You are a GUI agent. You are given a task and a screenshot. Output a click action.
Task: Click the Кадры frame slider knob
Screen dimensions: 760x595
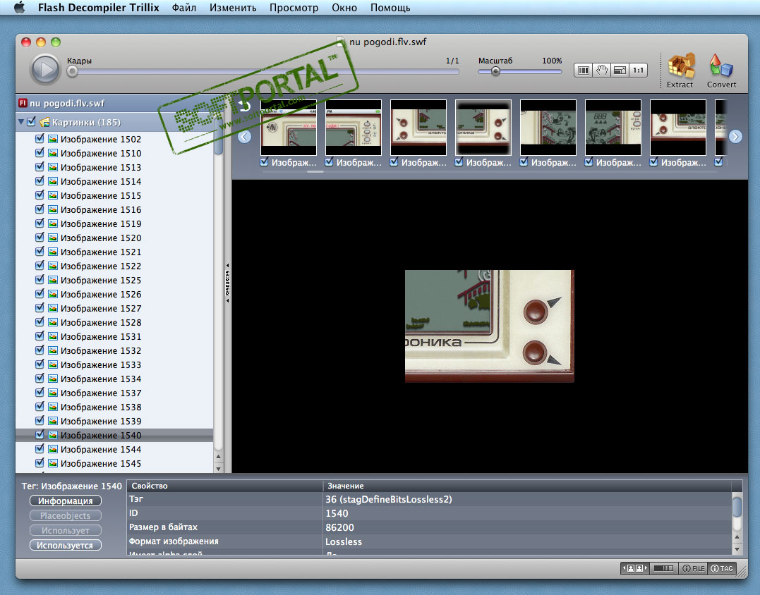[x=72, y=72]
